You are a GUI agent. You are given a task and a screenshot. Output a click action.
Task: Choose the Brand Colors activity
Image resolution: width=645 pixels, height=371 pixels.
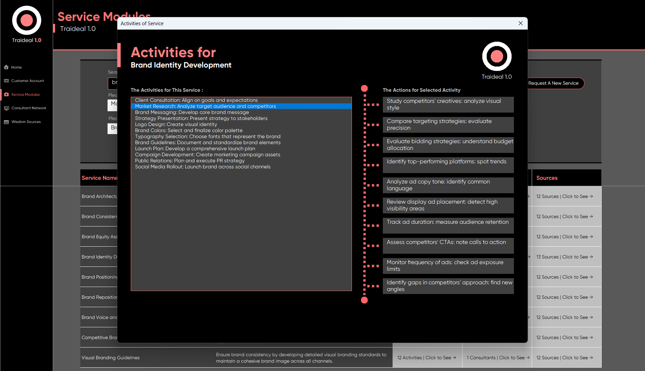click(x=189, y=130)
